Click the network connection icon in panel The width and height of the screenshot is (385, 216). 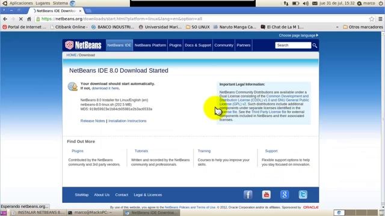286,3
